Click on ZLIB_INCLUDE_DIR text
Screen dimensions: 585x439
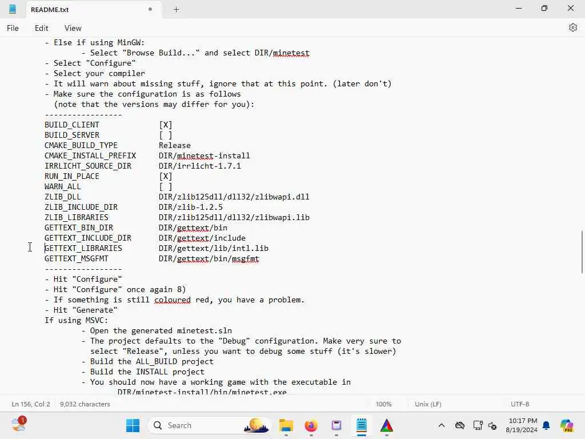click(81, 207)
